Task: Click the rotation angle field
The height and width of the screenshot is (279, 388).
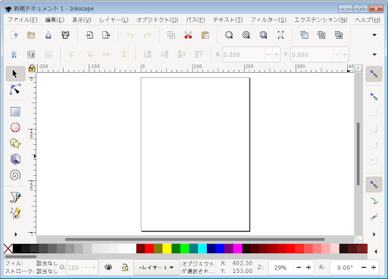Action: (345, 268)
